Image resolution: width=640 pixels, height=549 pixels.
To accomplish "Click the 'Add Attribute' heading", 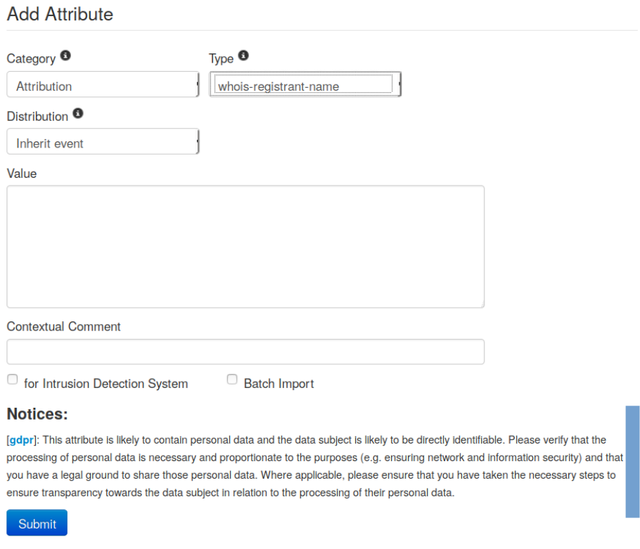I will 60,14.
